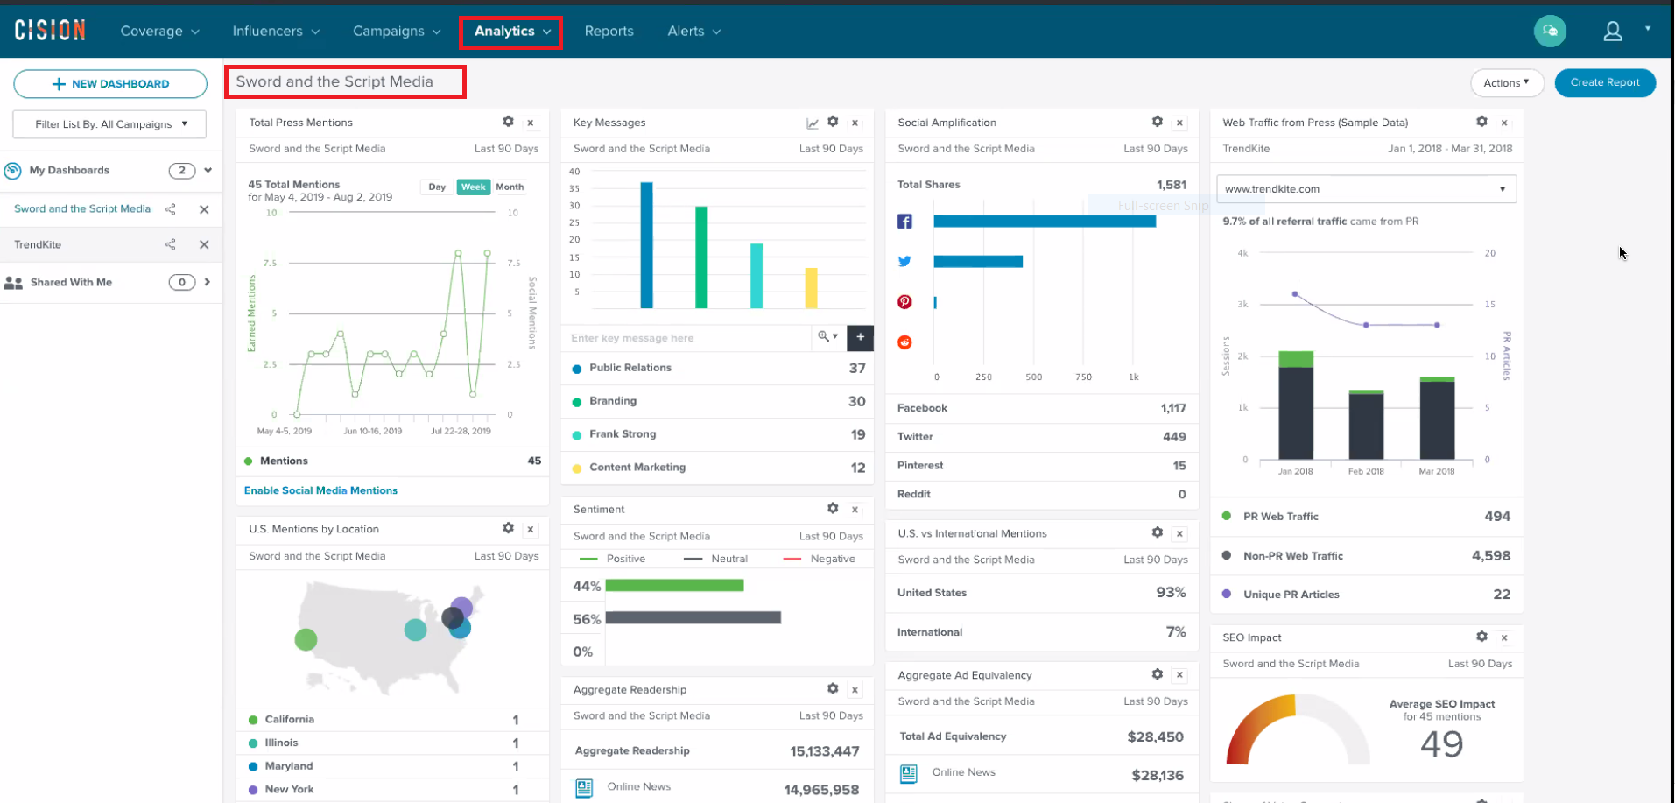
Task: Open the Coverage menu
Action: coord(159,32)
